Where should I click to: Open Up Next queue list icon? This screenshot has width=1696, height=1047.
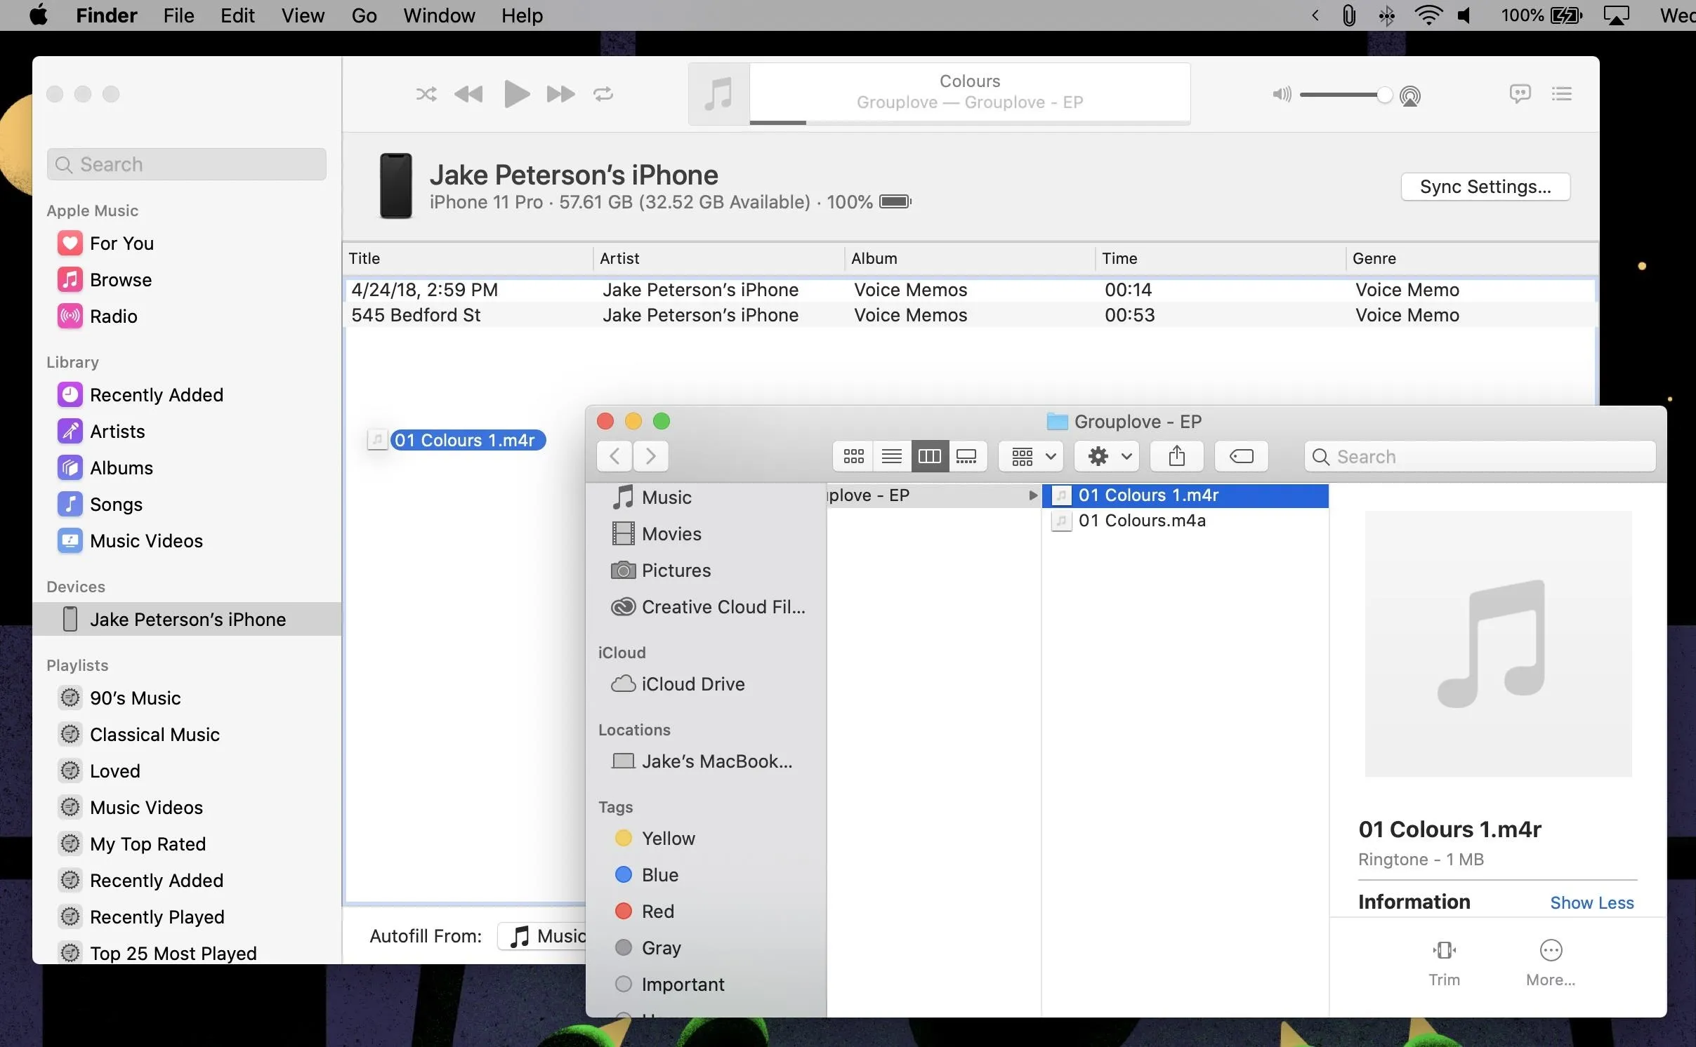[1562, 93]
